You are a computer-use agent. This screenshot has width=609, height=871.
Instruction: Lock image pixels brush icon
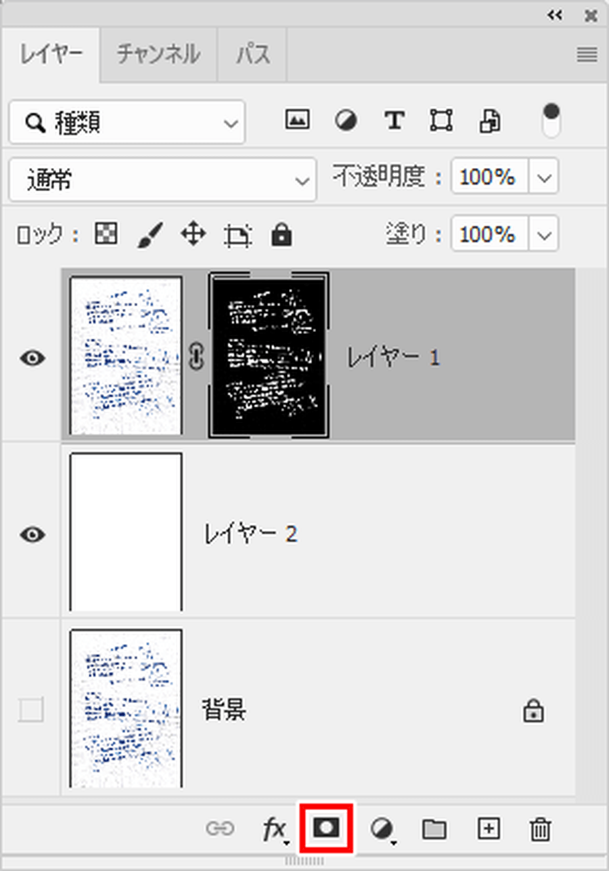point(149,235)
